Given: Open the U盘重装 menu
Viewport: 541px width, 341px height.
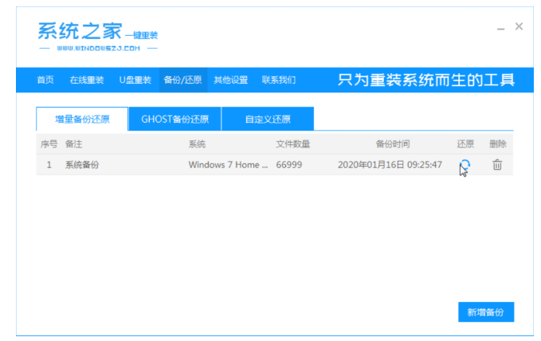Looking at the screenshot, I should [135, 80].
